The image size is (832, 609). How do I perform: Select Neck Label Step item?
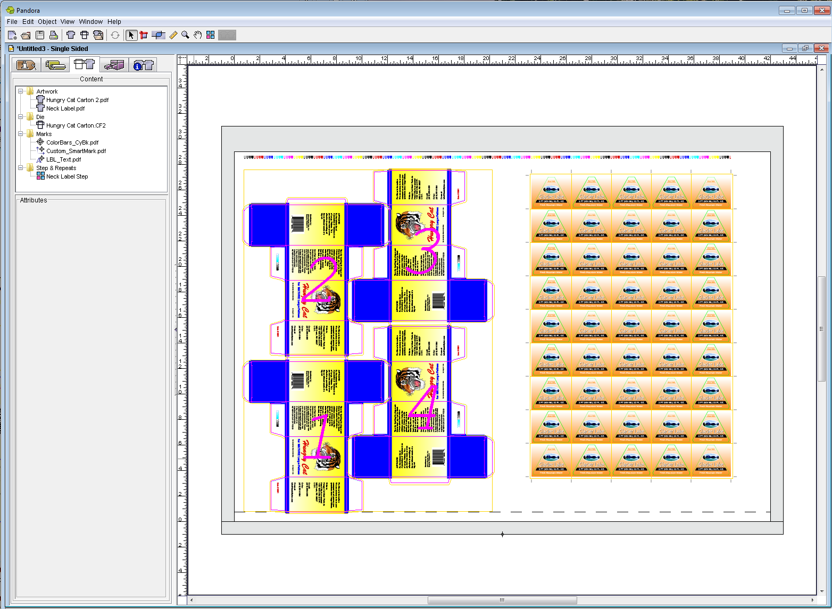pyautogui.click(x=67, y=176)
